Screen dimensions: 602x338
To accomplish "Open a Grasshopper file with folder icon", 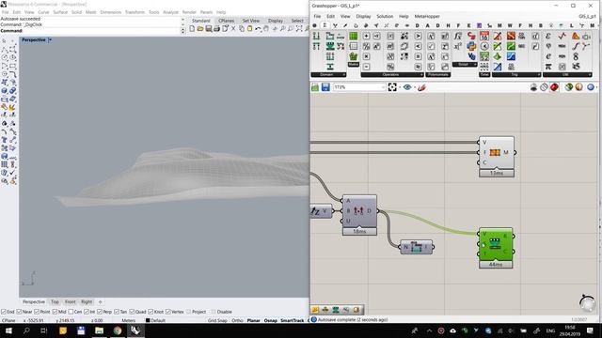I will click(315, 87).
